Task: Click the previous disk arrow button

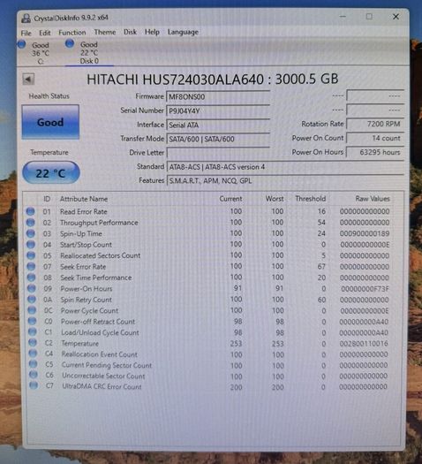Action: pos(28,80)
